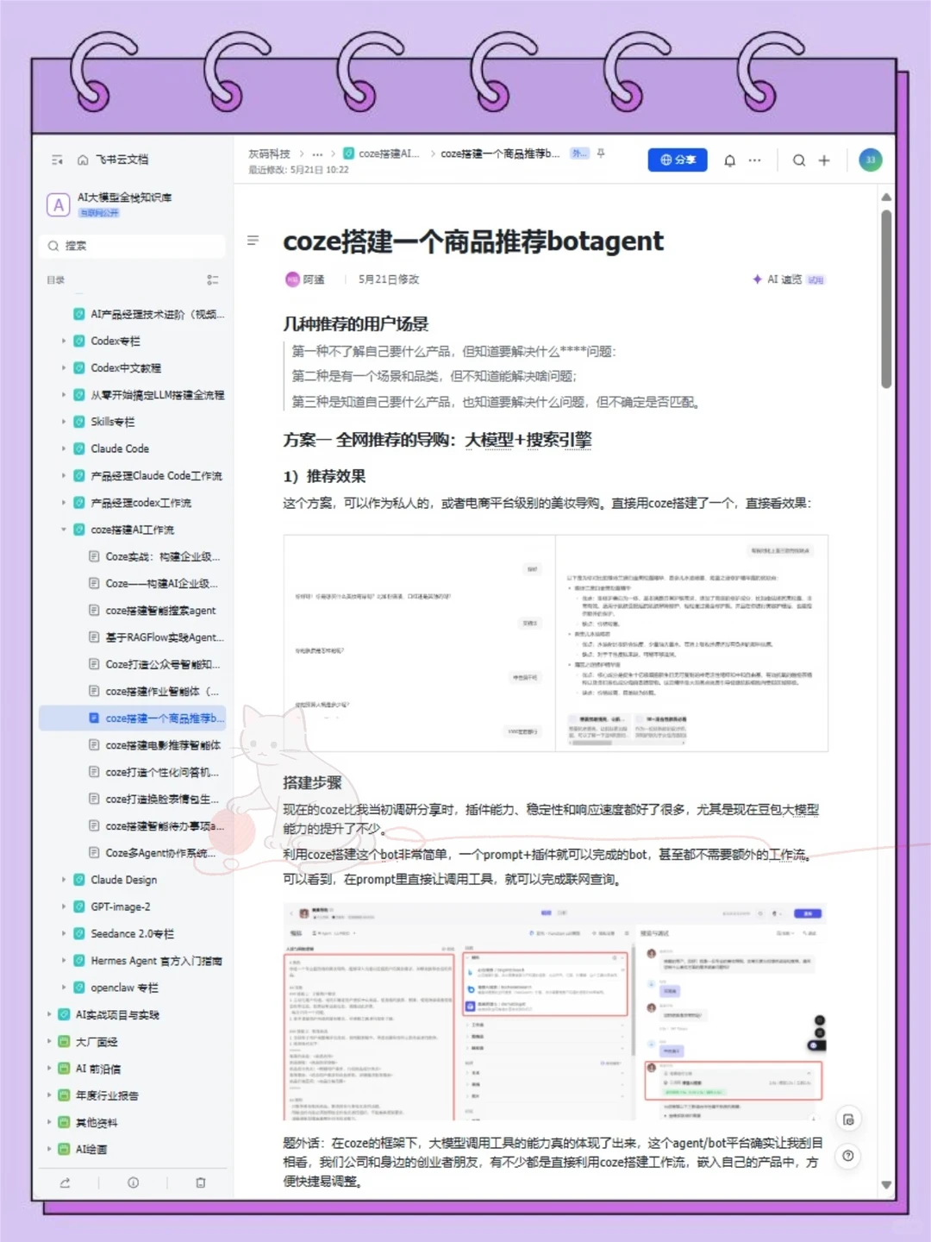
Task: Click the info icon at the sidebar bottom
Action: (133, 1182)
